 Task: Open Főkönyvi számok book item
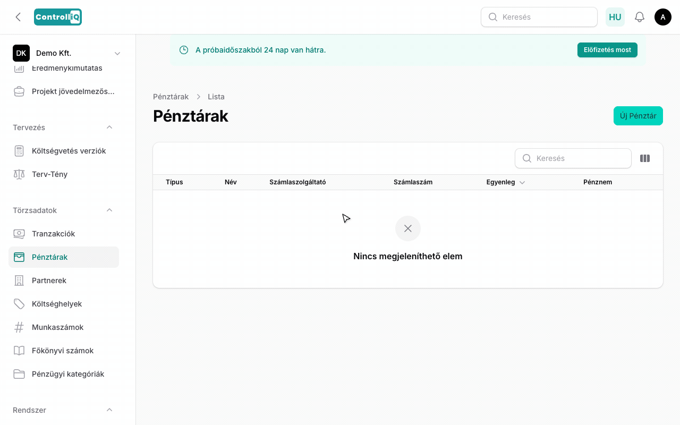click(64, 351)
